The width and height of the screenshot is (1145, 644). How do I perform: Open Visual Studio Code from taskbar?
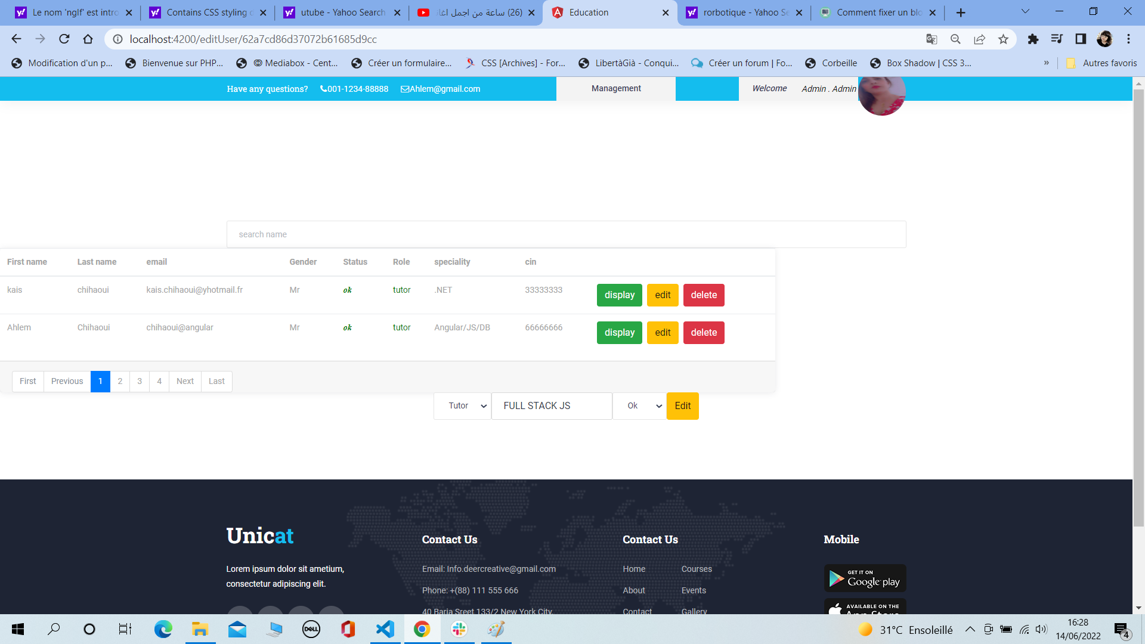pos(385,629)
